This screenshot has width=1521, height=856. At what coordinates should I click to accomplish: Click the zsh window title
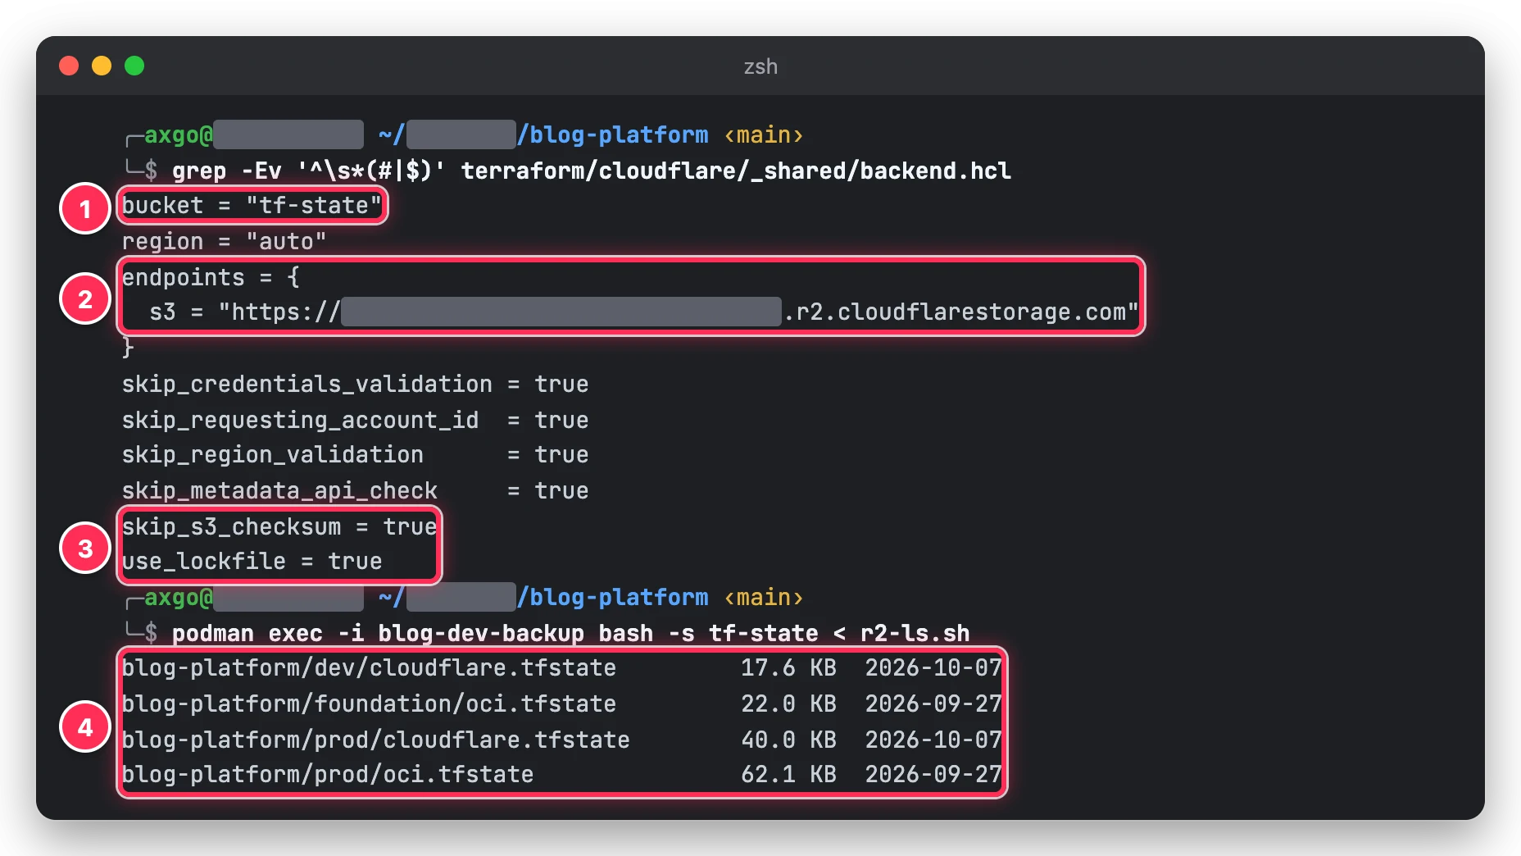(x=760, y=66)
